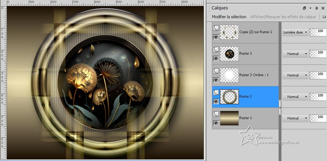
Task: Hide the Copie (2) sur Raster 2 layer
Action: [x=216, y=37]
